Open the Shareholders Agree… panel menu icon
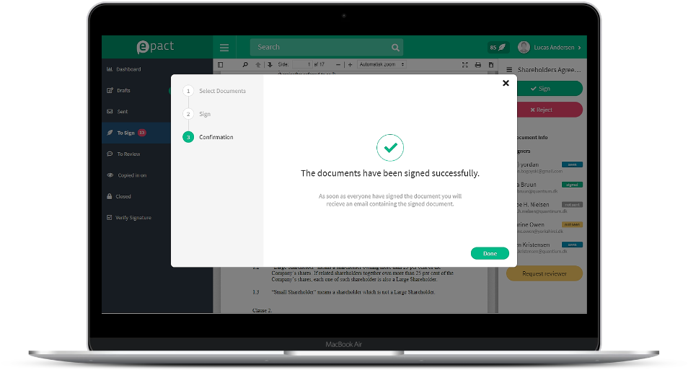 pos(509,70)
